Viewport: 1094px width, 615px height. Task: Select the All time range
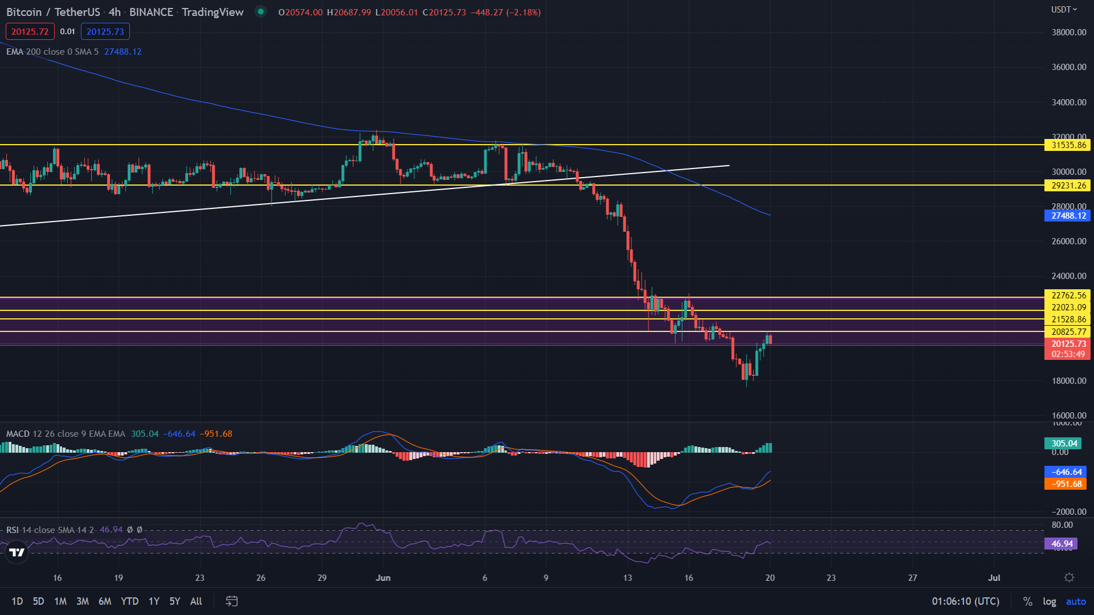point(196,601)
